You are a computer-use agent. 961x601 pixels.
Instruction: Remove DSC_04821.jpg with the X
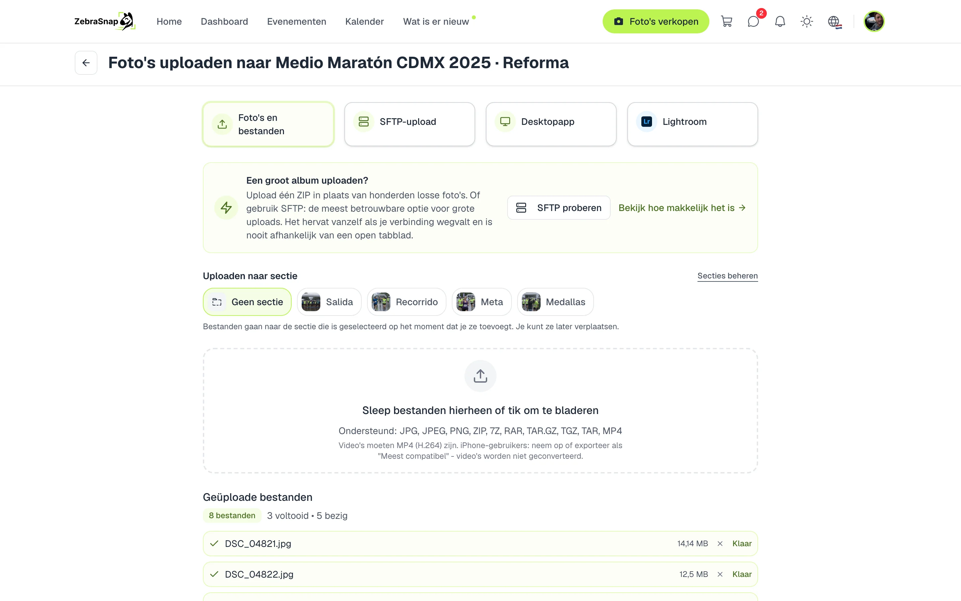coord(719,543)
